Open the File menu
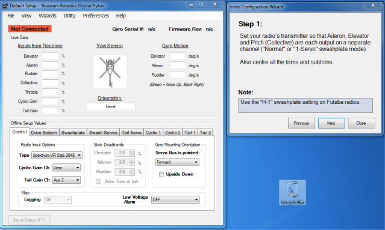Viewport: 385px width, 230px height. click(x=11, y=16)
